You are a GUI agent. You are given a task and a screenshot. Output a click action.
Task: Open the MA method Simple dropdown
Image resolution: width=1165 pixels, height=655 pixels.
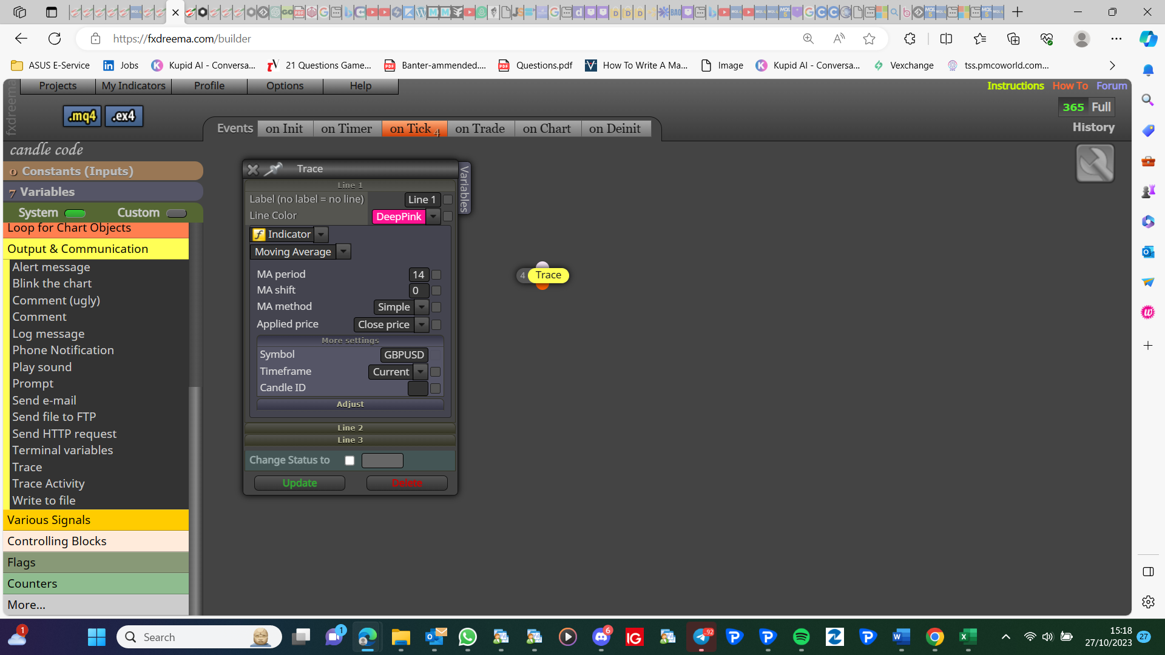(422, 307)
